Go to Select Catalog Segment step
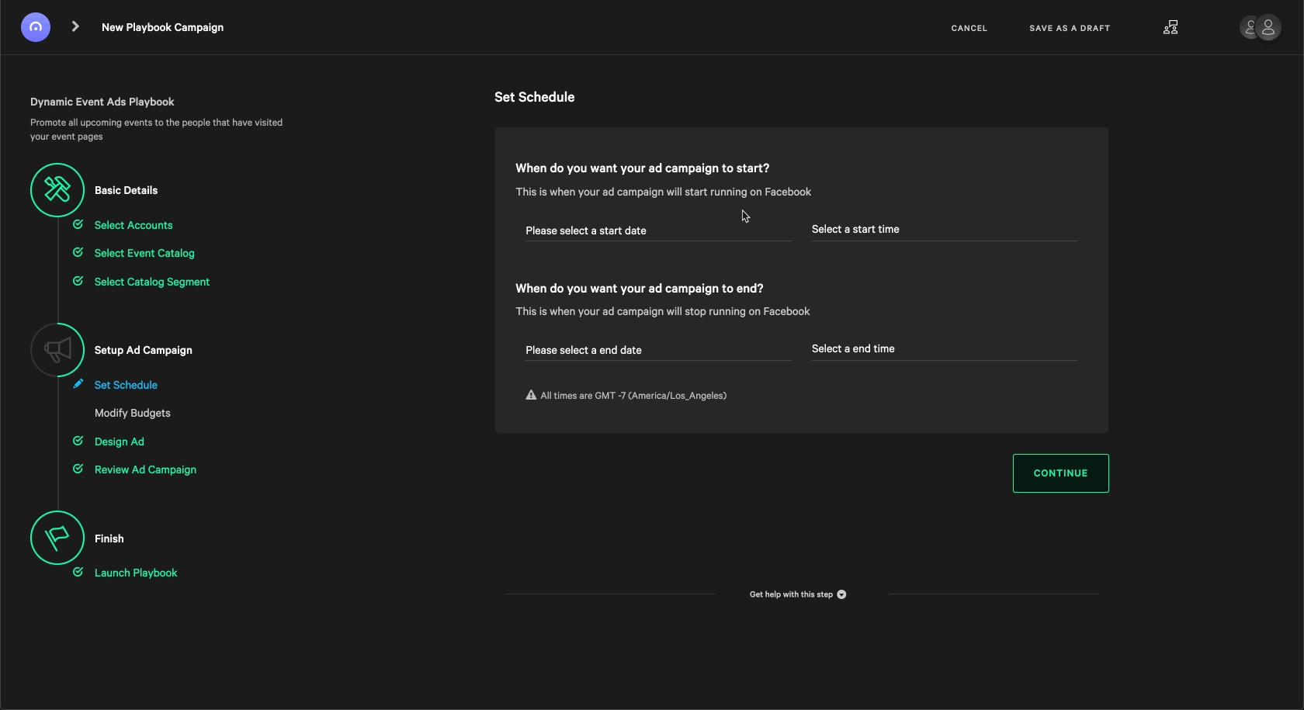This screenshot has width=1304, height=710. coord(152,282)
